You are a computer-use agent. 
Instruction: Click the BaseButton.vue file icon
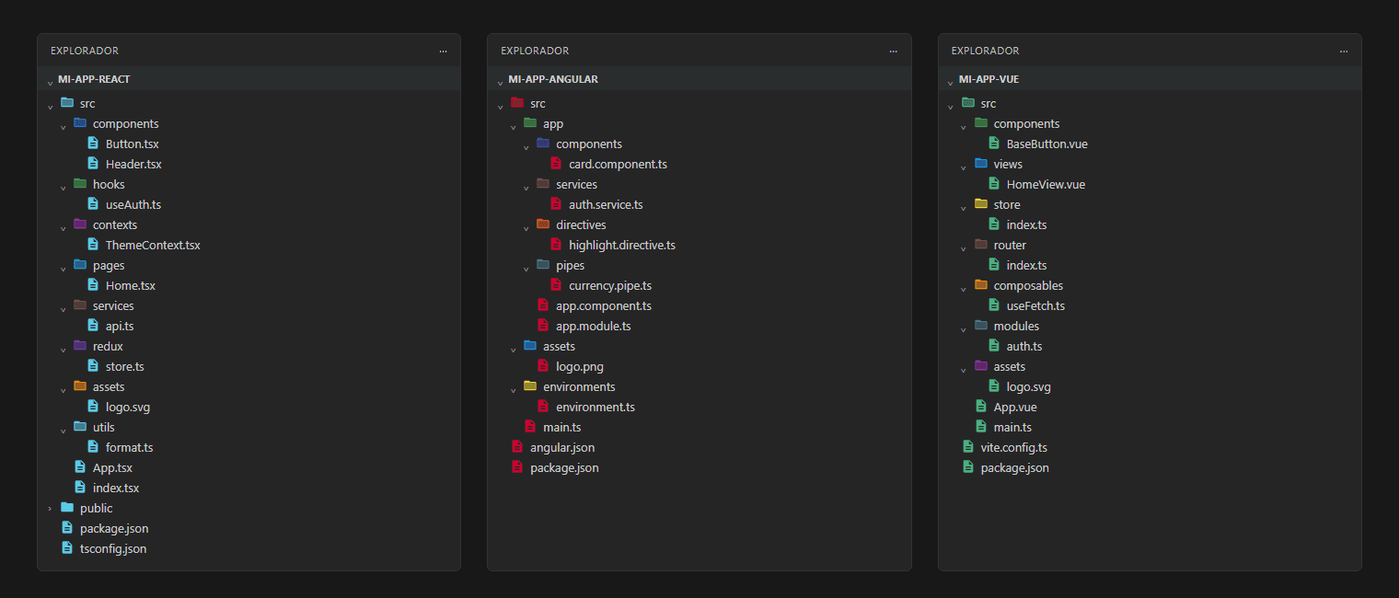[994, 144]
